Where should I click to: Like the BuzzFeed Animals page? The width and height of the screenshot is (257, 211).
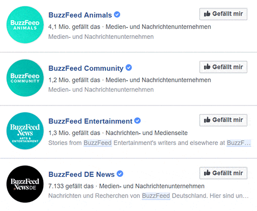pos(223,14)
